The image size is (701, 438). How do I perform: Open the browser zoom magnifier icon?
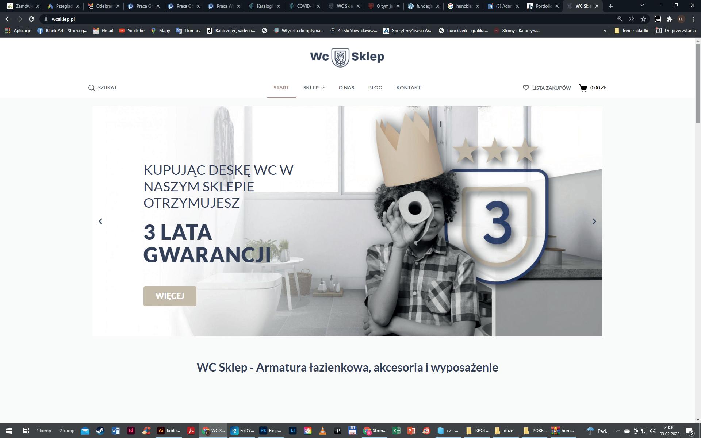pos(620,19)
